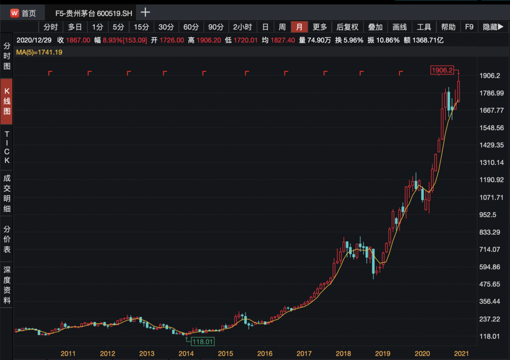Switch to 周 weekly candles
The width and height of the screenshot is (510, 360).
[282, 27]
